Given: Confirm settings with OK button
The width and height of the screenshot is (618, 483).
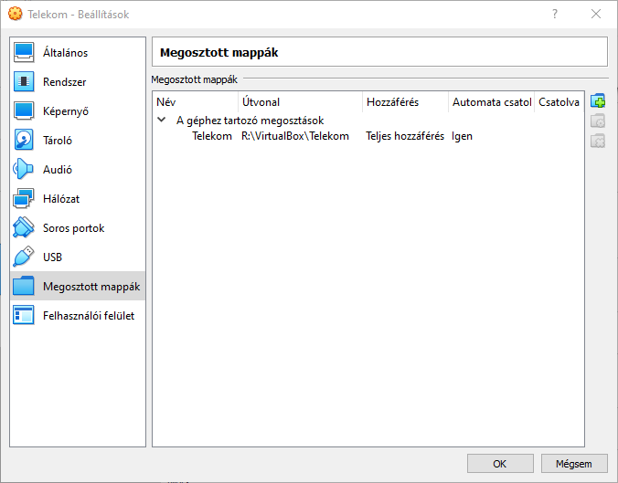Looking at the screenshot, I should tap(500, 464).
